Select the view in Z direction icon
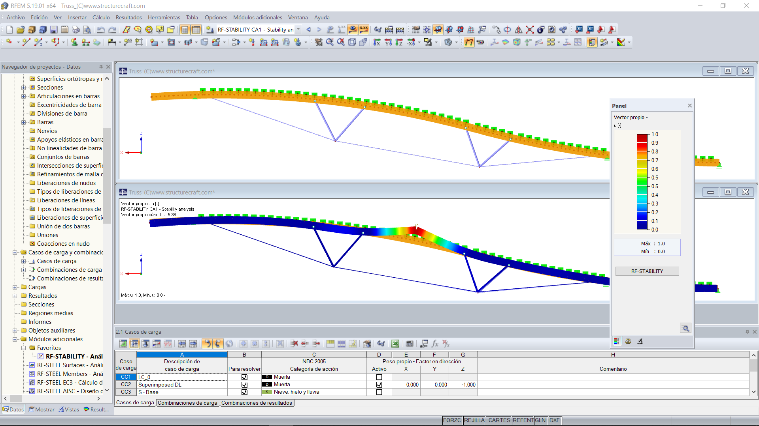This screenshot has height=426, width=759. click(x=399, y=42)
